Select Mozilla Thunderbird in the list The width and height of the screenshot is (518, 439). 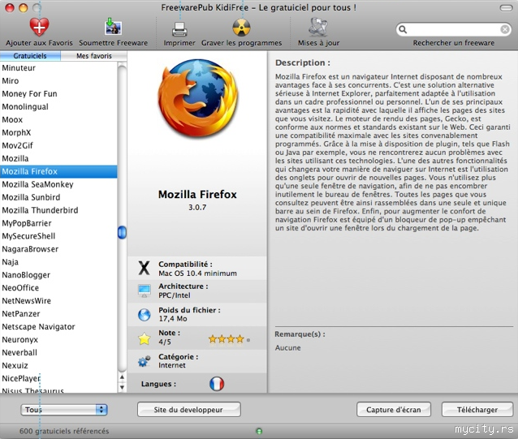coord(40,210)
